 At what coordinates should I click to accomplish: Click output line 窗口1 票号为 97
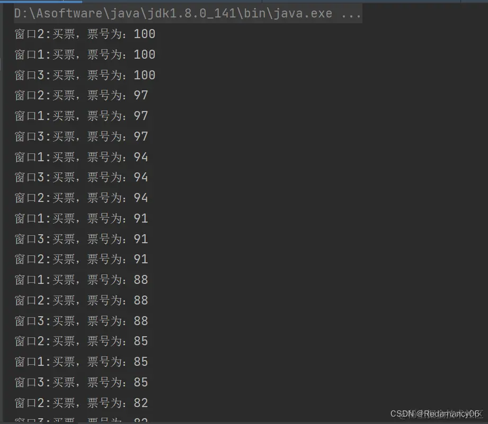click(81, 116)
